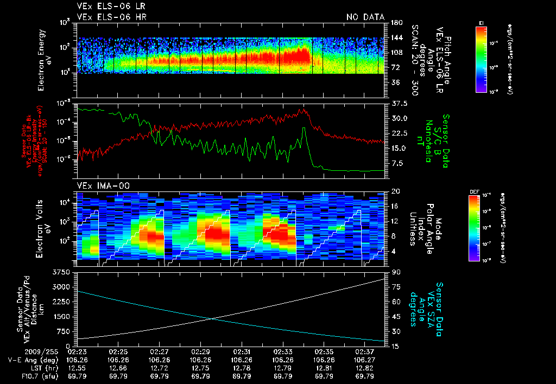Click the LST value 12.78
The height and width of the screenshot is (384, 556).
[x=242, y=368]
